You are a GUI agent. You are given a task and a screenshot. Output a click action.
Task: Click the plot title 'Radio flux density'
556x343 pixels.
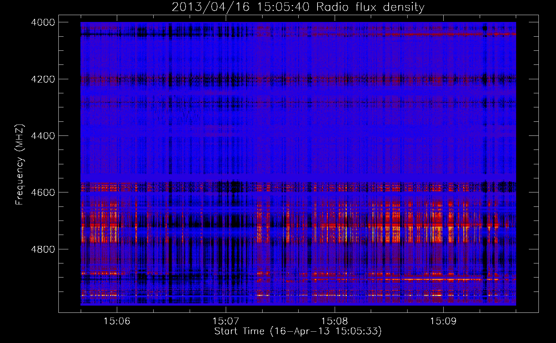pos(370,7)
